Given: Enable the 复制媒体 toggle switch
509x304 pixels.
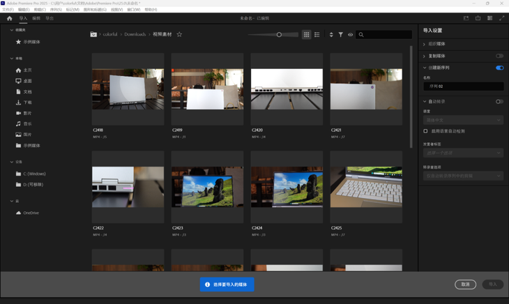Looking at the screenshot, I should [x=499, y=56].
